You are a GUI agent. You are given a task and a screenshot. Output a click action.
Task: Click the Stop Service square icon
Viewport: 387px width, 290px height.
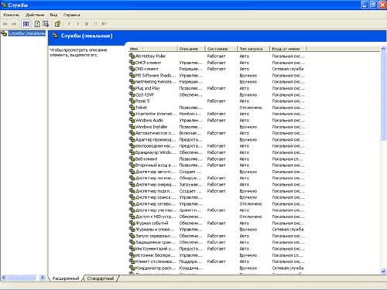tap(87, 24)
